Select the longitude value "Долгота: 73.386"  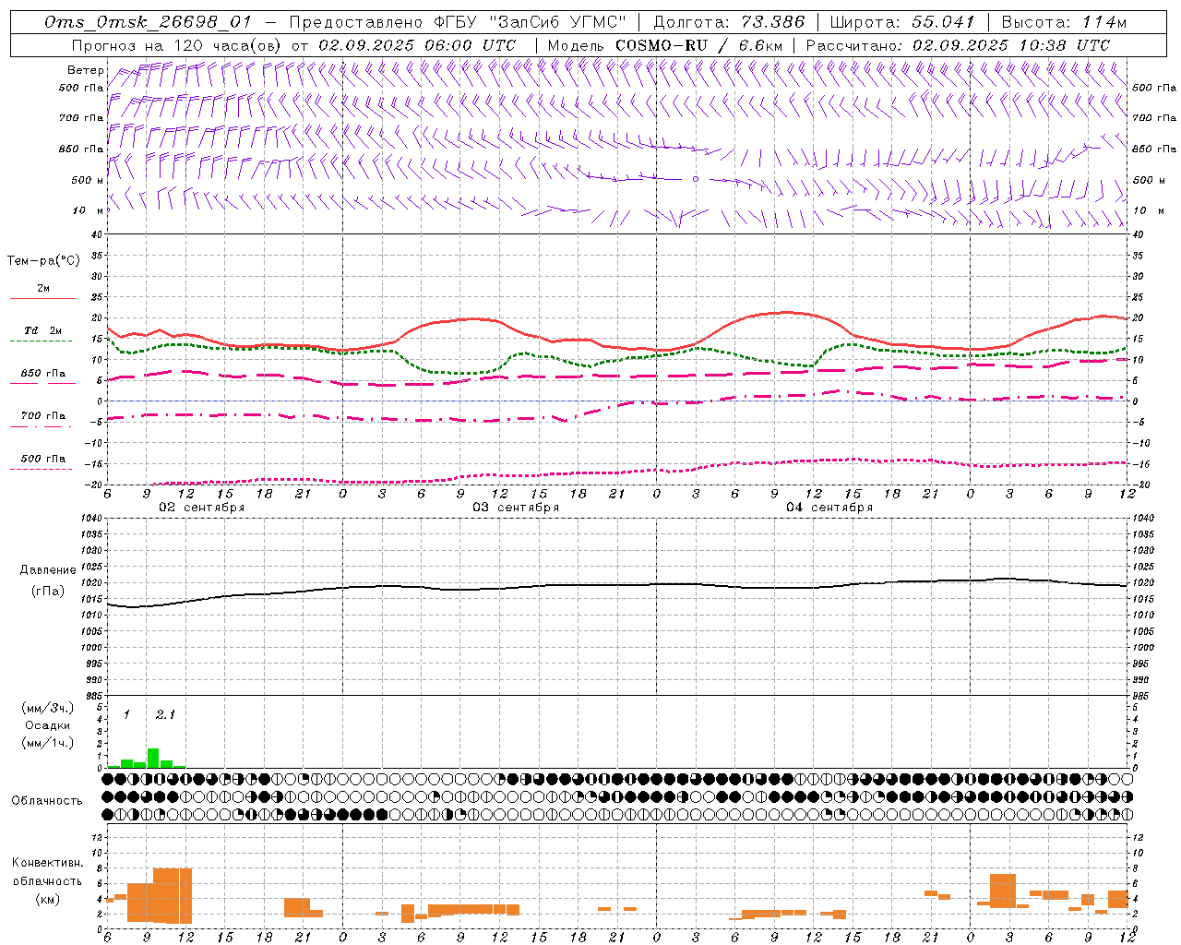(729, 23)
